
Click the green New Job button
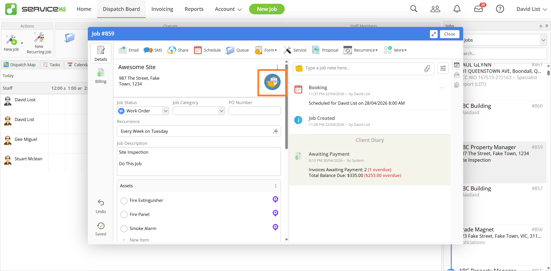[267, 9]
